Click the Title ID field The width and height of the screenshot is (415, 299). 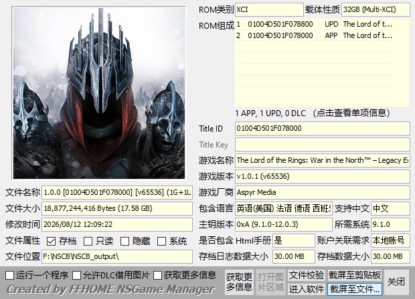click(323, 129)
